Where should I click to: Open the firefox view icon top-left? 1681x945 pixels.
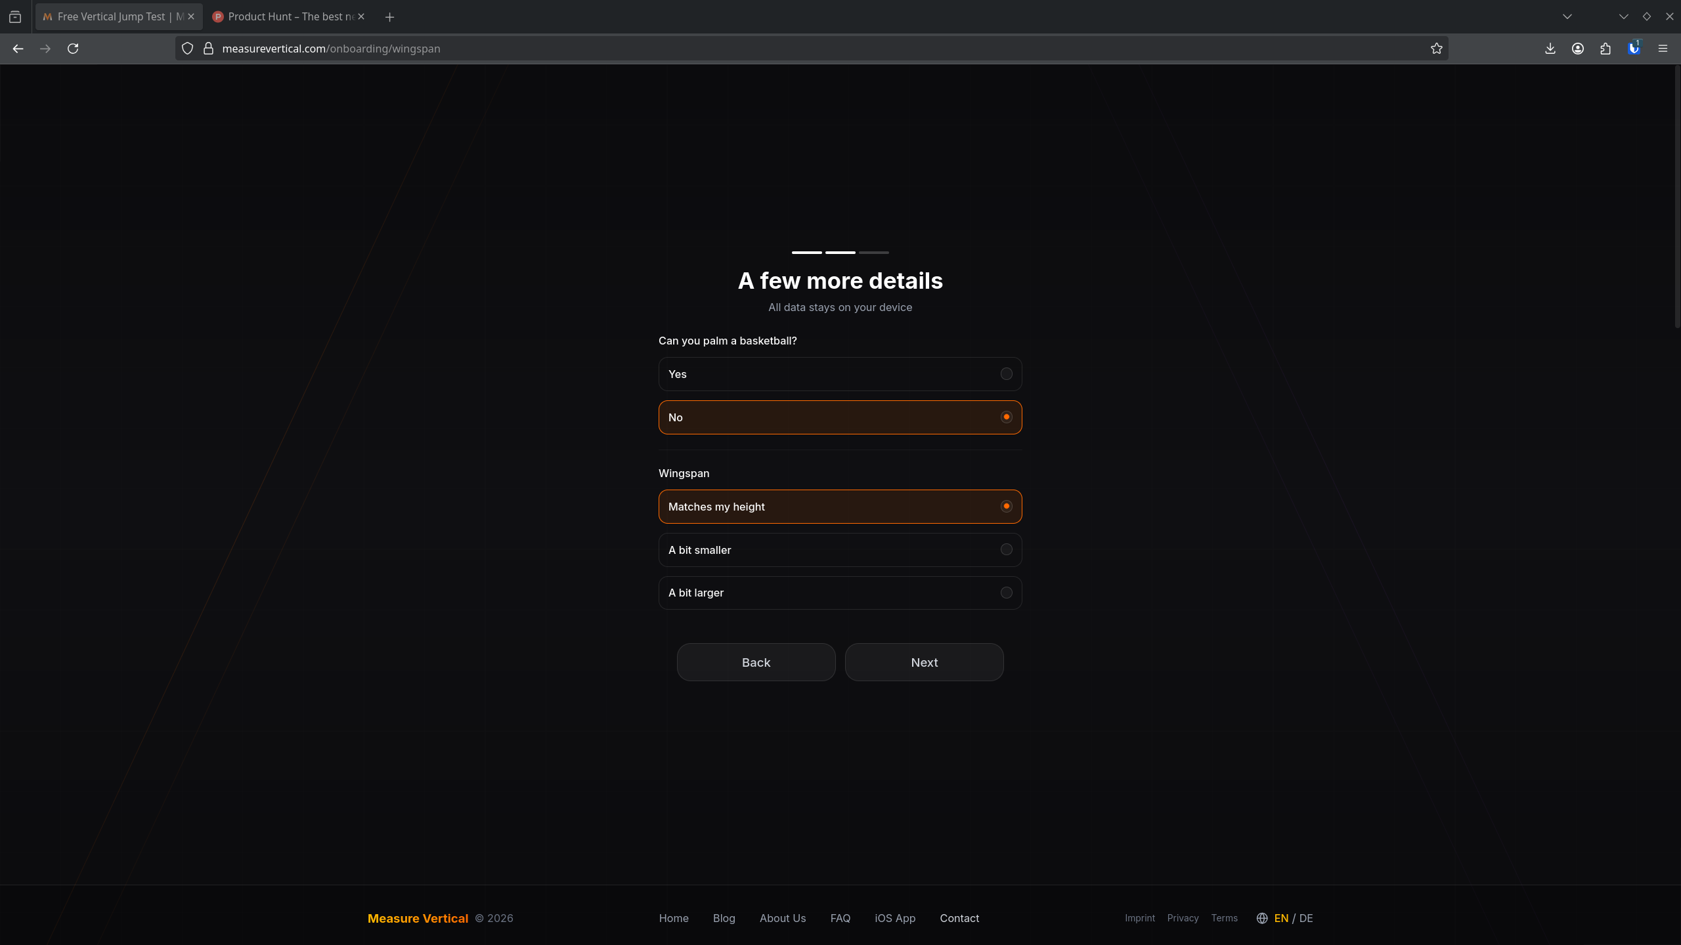pyautogui.click(x=16, y=16)
